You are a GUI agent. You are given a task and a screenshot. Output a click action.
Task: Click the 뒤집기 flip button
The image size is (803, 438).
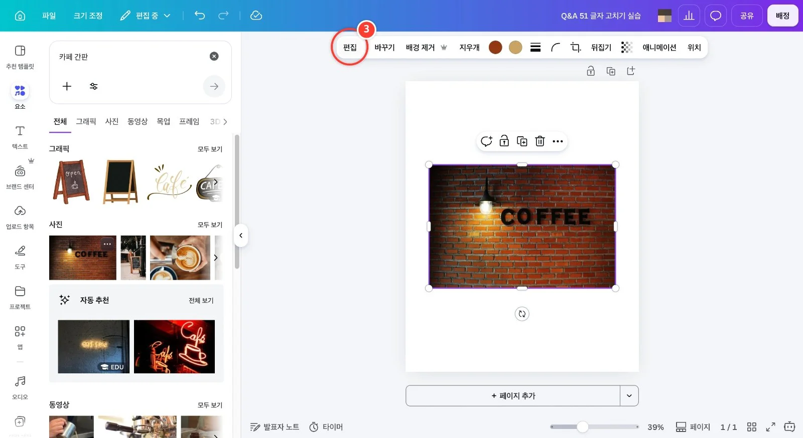click(601, 47)
